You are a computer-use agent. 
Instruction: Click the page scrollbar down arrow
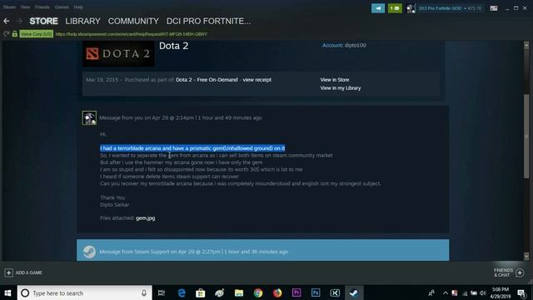click(x=526, y=256)
